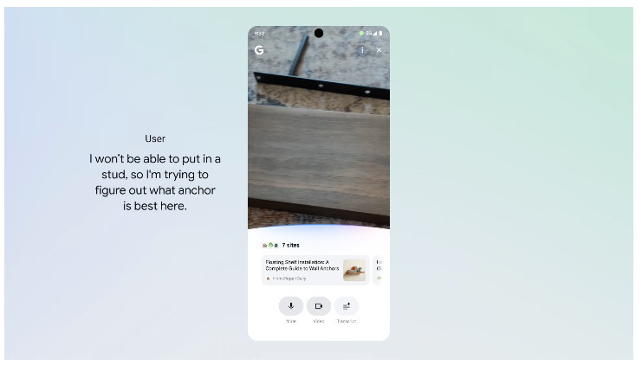Open the more options dots icon

click(362, 50)
